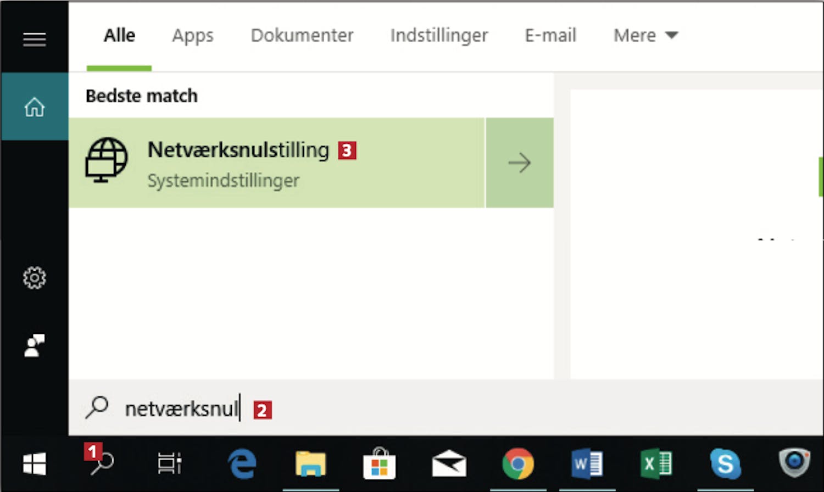The image size is (824, 492).
Task: Open Excel from the taskbar
Action: (x=656, y=465)
